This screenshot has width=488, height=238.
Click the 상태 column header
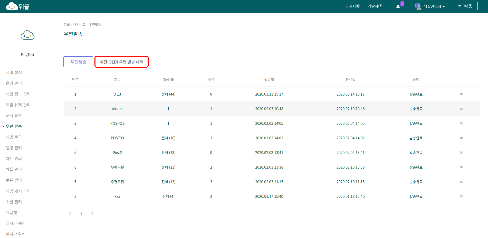[416, 80]
